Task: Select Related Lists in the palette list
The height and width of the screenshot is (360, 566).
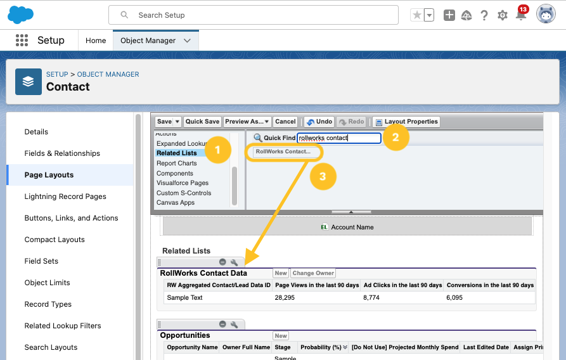Action: tap(177, 153)
